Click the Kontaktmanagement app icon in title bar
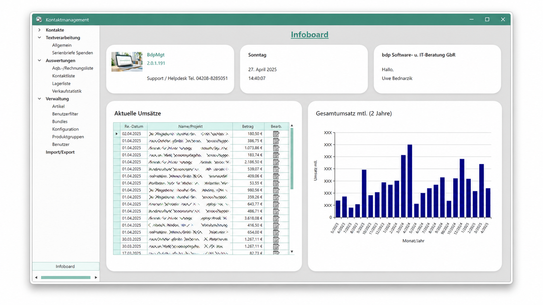The width and height of the screenshot is (543, 305). tap(39, 20)
